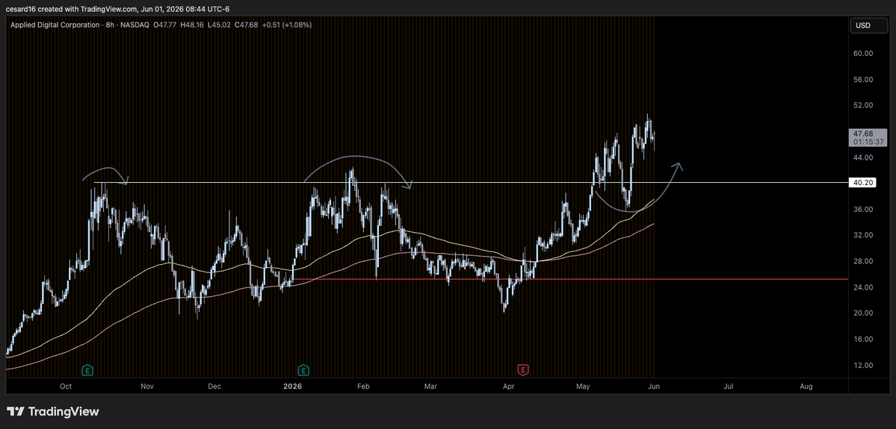Image resolution: width=896 pixels, height=429 pixels.
Task: Click the 36.00 price axis label
Action: coord(863,210)
